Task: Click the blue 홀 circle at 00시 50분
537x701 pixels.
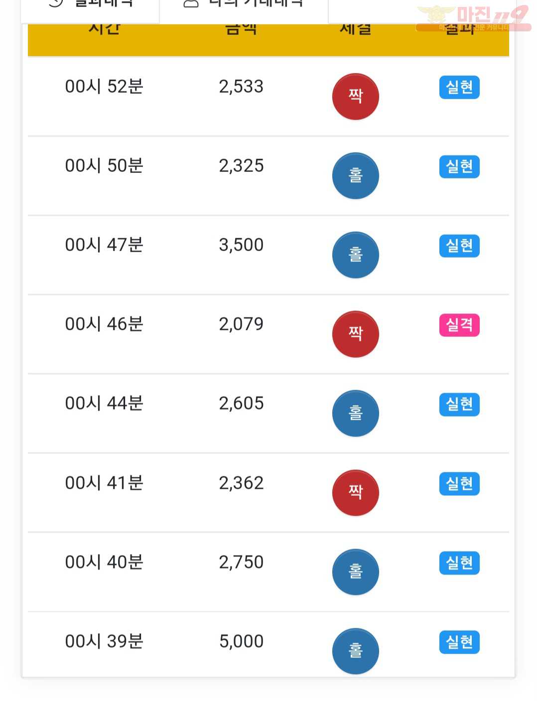Action: [355, 175]
